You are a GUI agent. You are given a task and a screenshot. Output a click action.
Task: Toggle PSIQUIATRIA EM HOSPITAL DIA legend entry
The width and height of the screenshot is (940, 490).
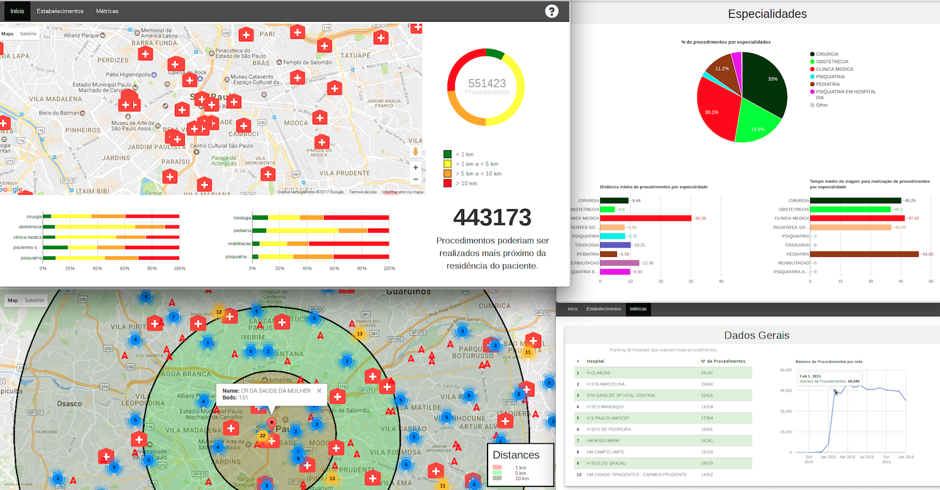[x=843, y=94]
